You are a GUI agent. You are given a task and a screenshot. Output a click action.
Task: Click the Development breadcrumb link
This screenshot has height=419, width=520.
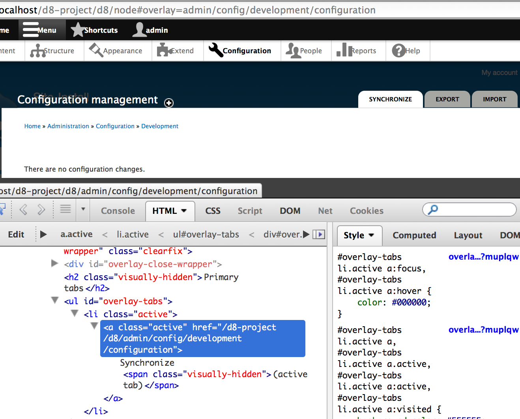tap(160, 126)
